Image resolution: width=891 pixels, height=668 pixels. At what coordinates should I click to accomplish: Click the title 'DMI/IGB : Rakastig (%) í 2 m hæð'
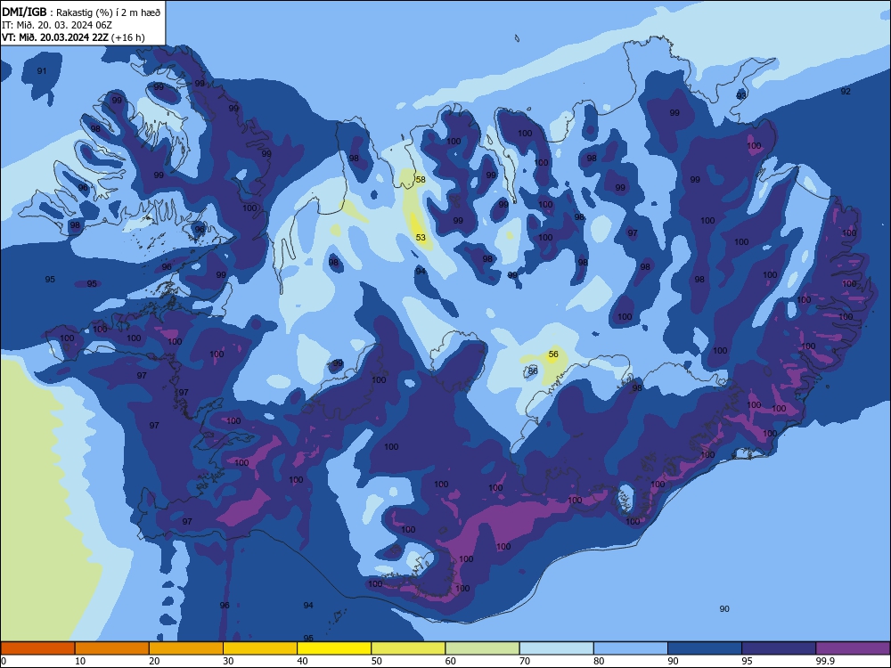(x=81, y=12)
